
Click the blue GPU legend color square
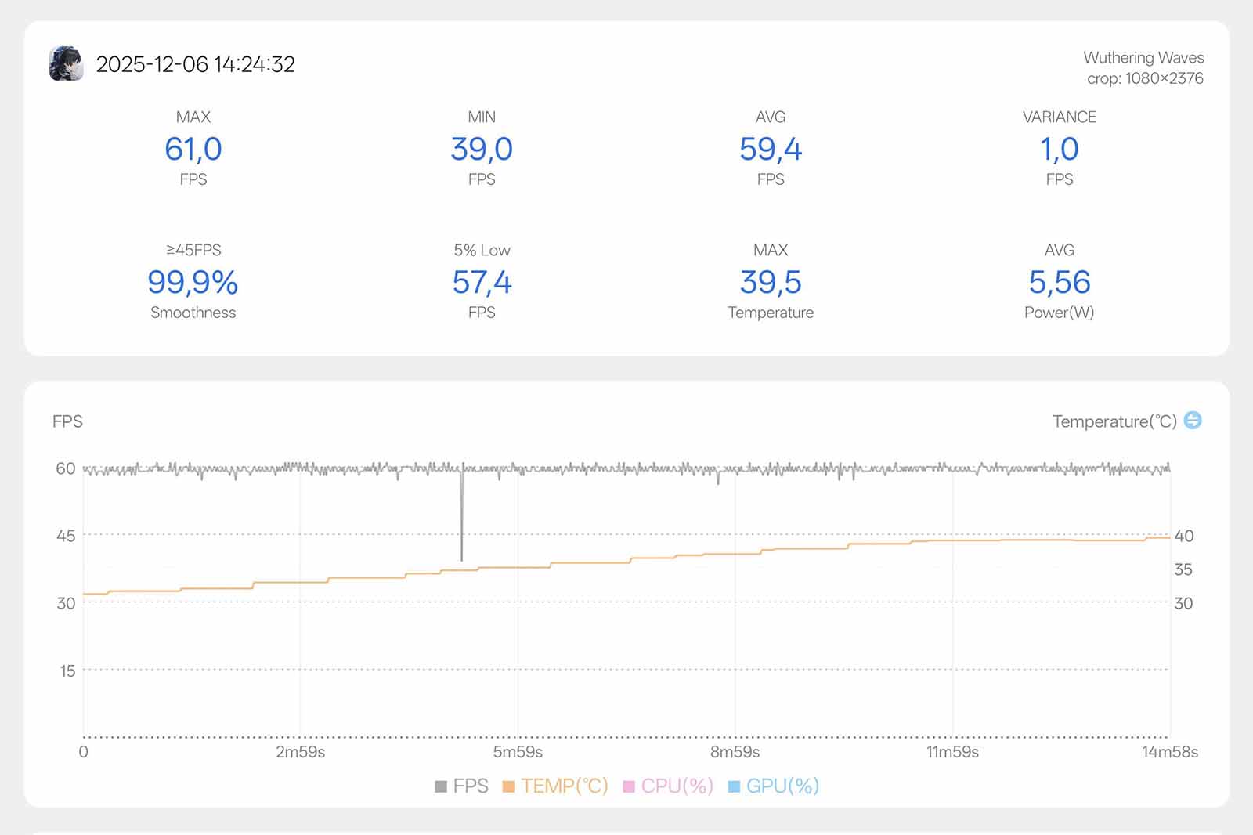(x=734, y=786)
